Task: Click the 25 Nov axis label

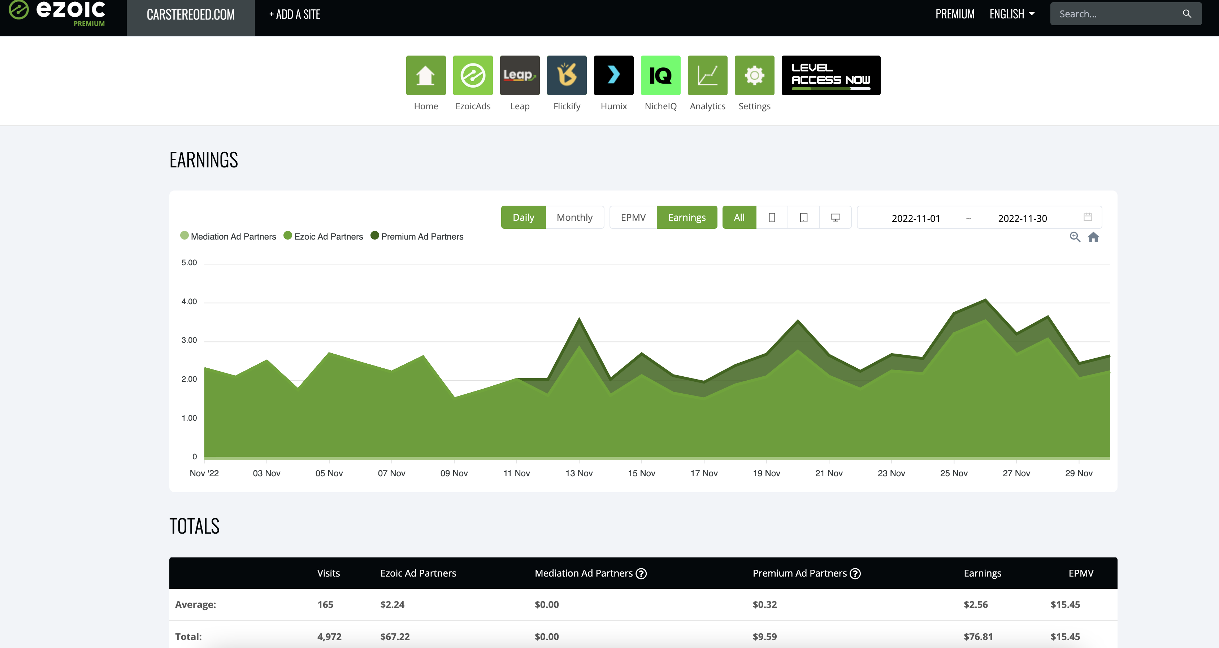Action: click(x=954, y=473)
